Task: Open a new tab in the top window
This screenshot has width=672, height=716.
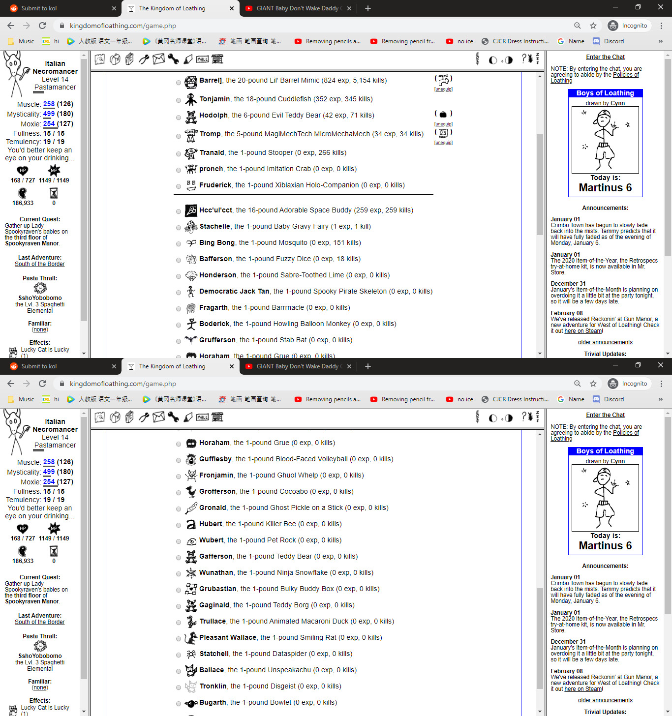Action: point(368,8)
